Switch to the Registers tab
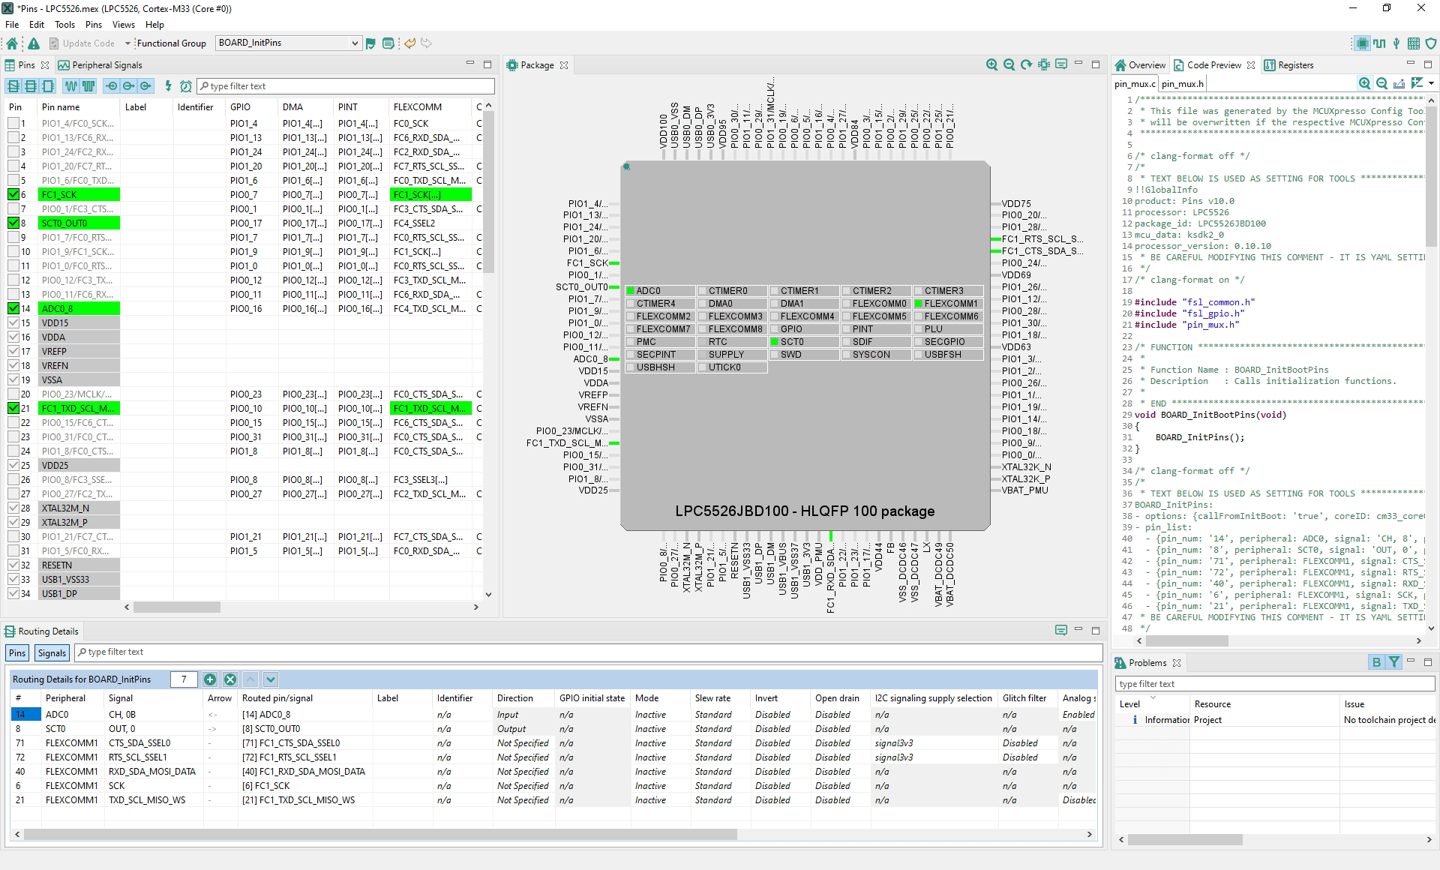 click(1289, 65)
